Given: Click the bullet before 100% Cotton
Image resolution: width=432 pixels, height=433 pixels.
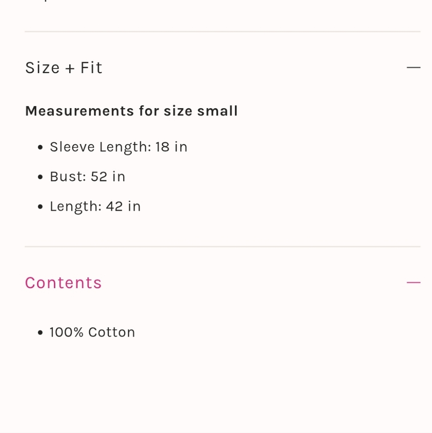Looking at the screenshot, I should tap(40, 333).
